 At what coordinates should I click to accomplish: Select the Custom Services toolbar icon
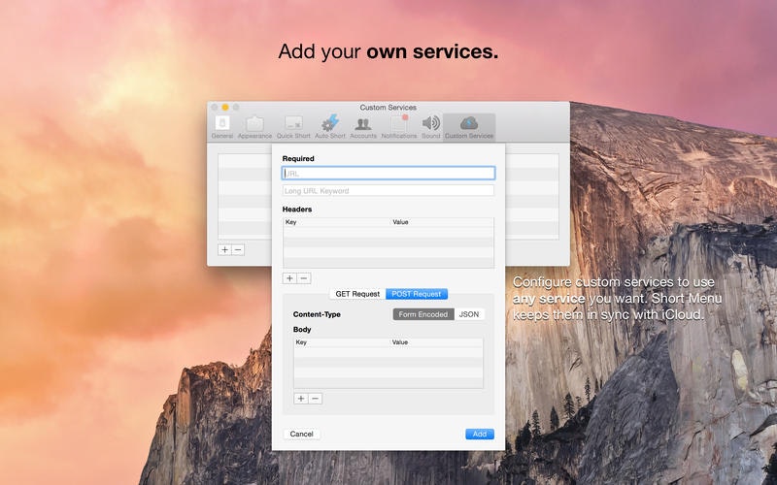(469, 127)
